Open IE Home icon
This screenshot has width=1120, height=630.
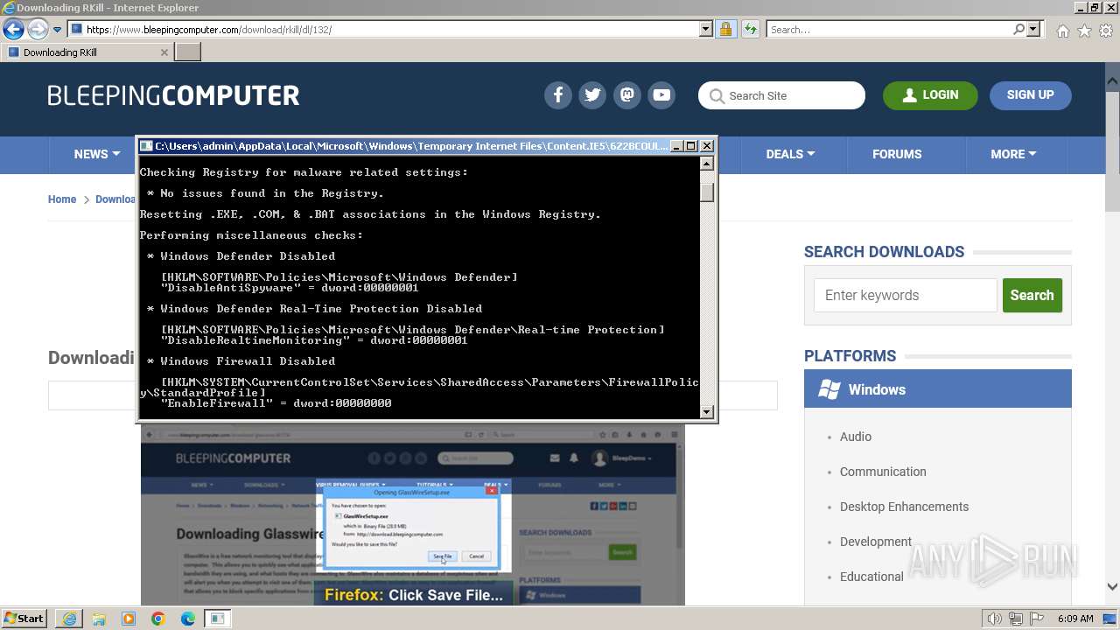click(1062, 31)
